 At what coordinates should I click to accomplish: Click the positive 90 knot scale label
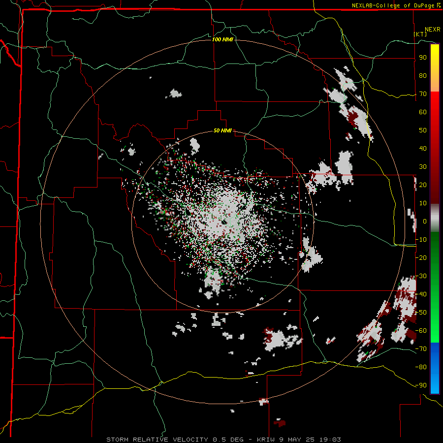pyautogui.click(x=423, y=58)
